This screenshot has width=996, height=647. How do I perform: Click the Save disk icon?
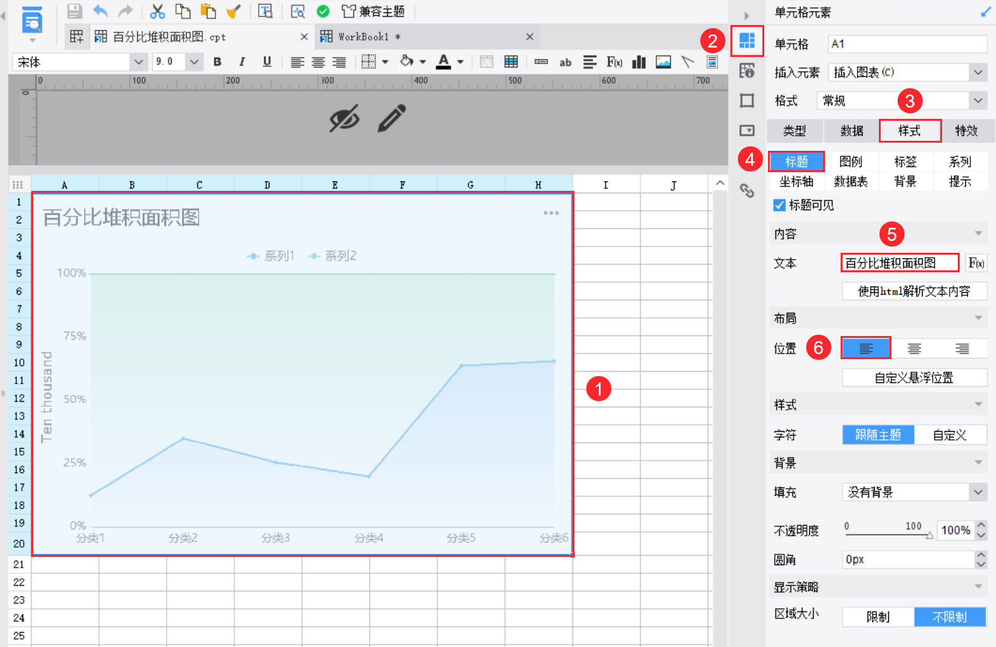tap(75, 11)
